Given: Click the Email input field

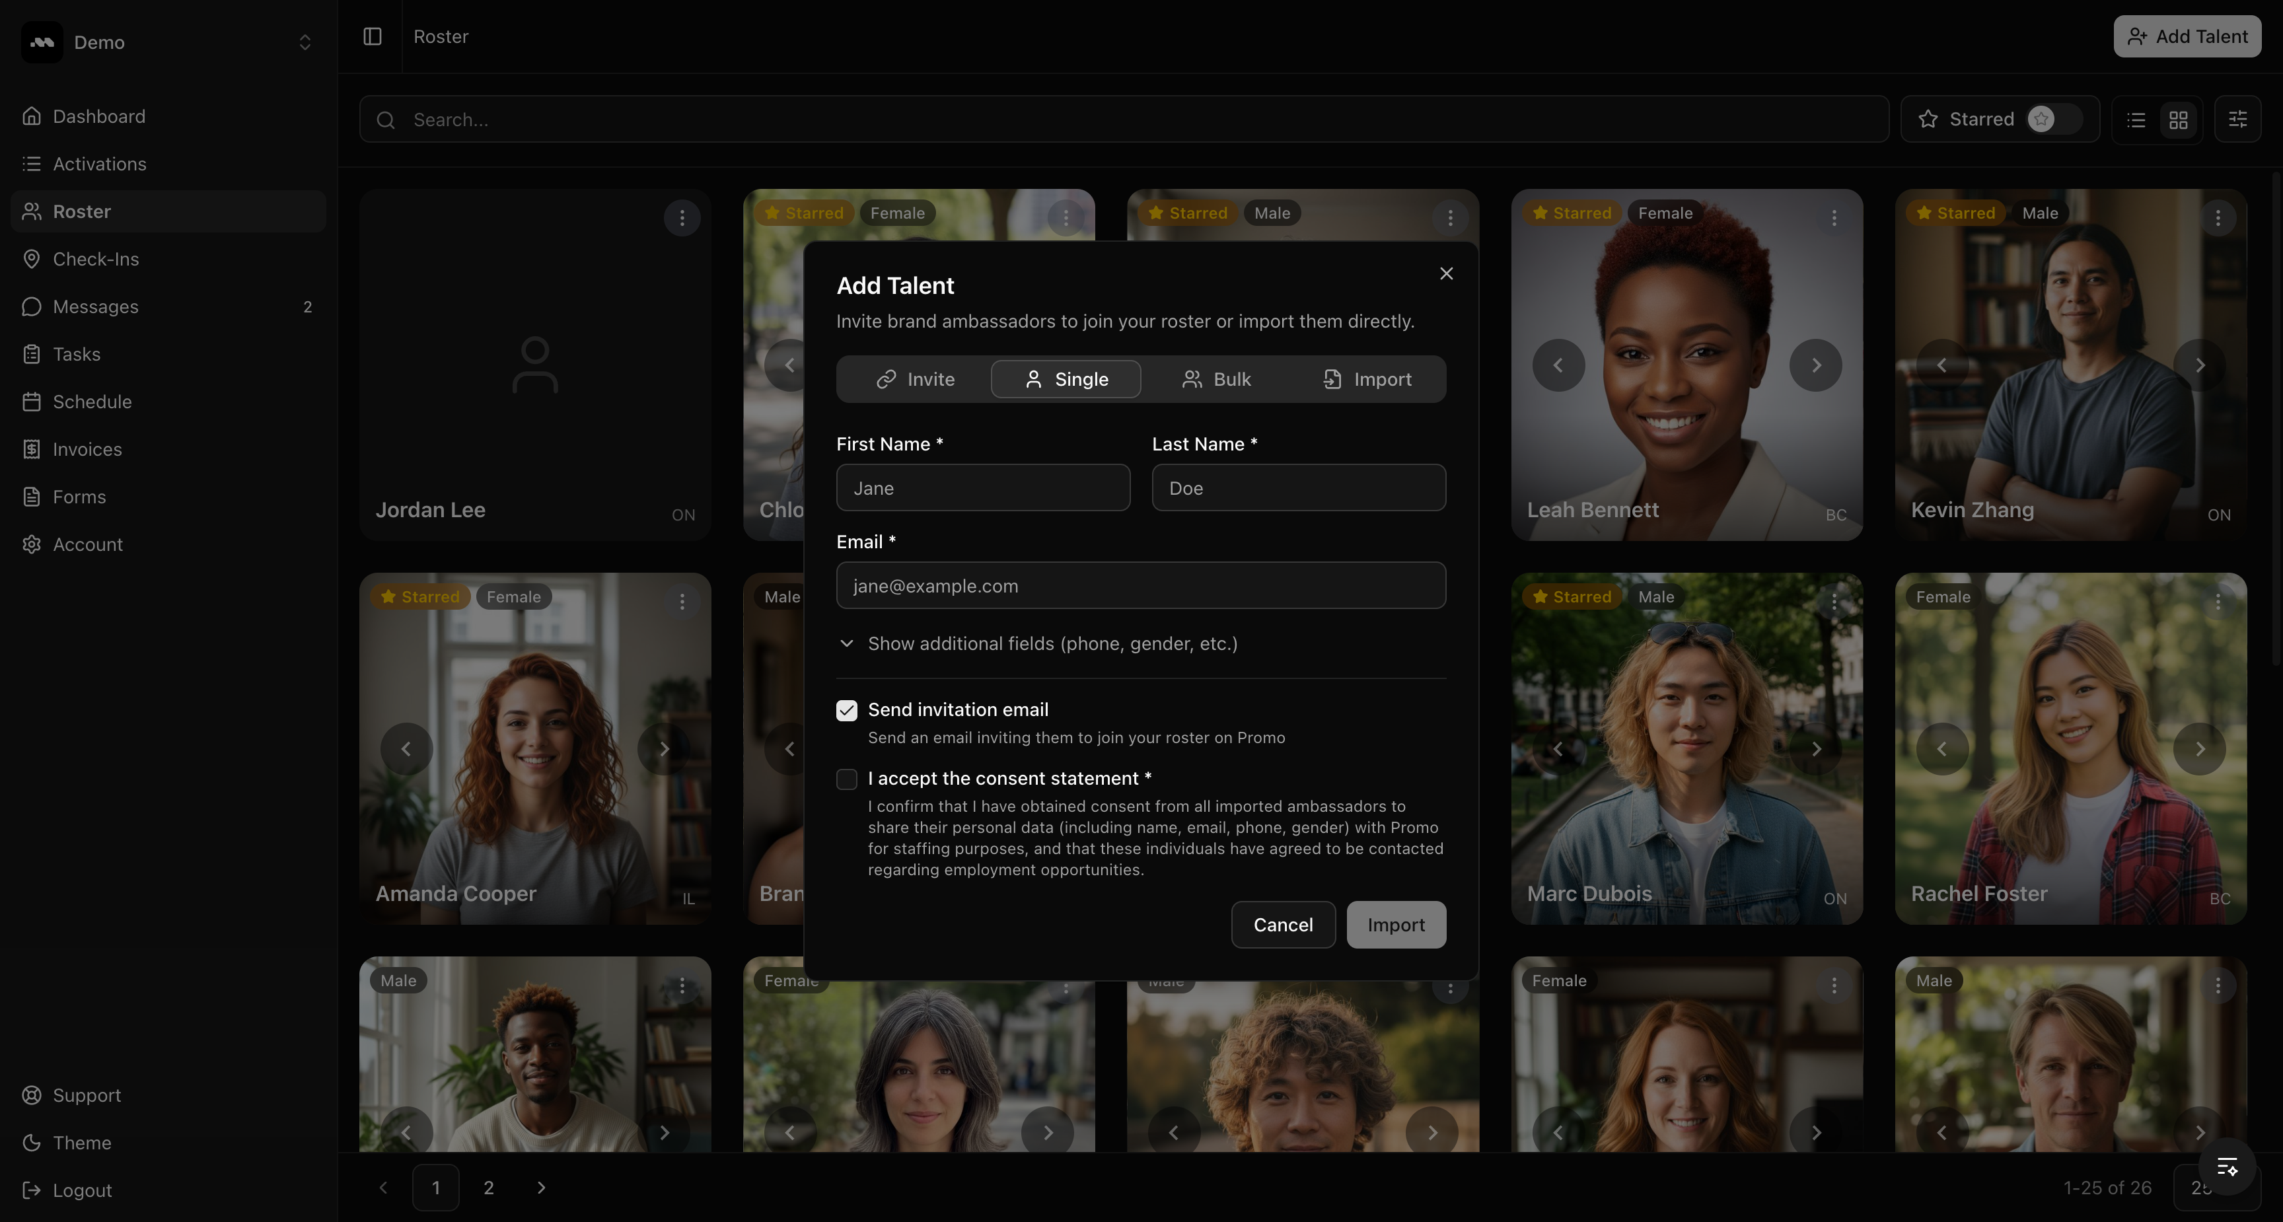Looking at the screenshot, I should pyautogui.click(x=1141, y=586).
